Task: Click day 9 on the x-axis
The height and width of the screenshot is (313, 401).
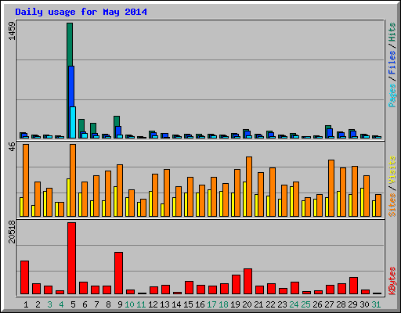Action: (x=120, y=304)
